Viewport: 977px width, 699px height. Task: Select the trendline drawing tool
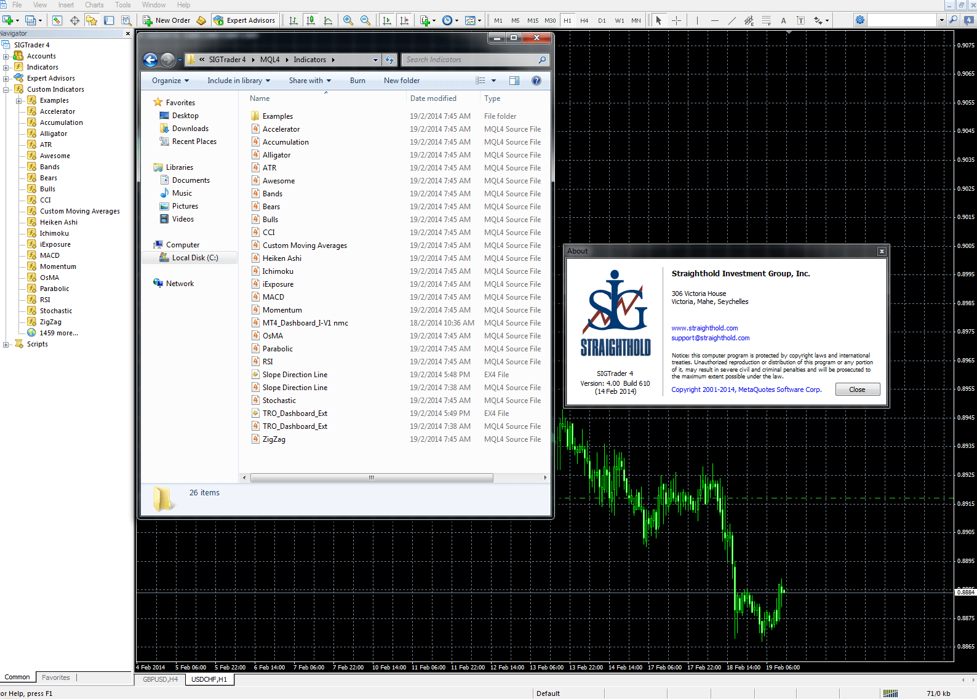click(x=732, y=20)
